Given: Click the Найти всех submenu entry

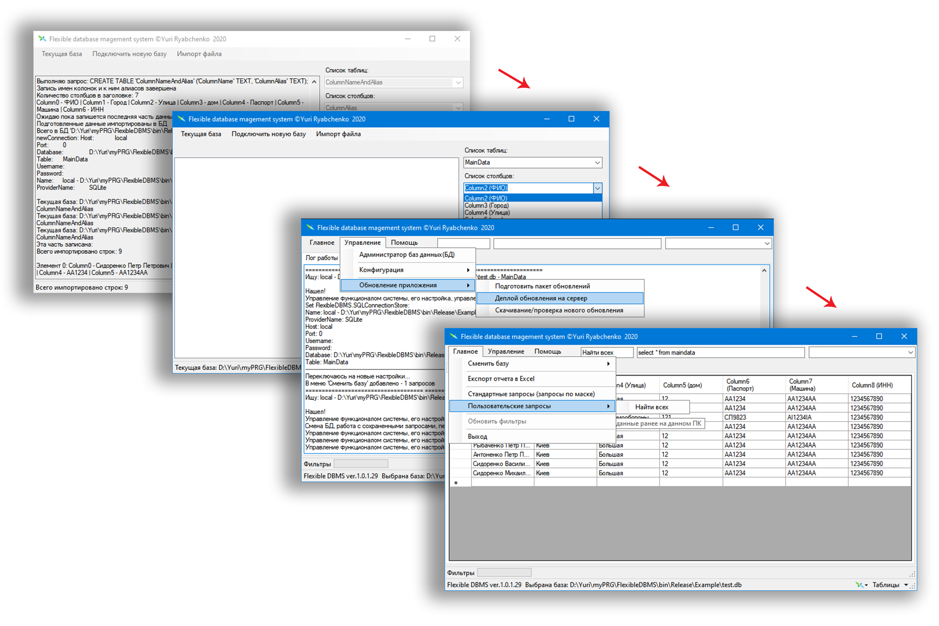Looking at the screenshot, I should (x=653, y=407).
